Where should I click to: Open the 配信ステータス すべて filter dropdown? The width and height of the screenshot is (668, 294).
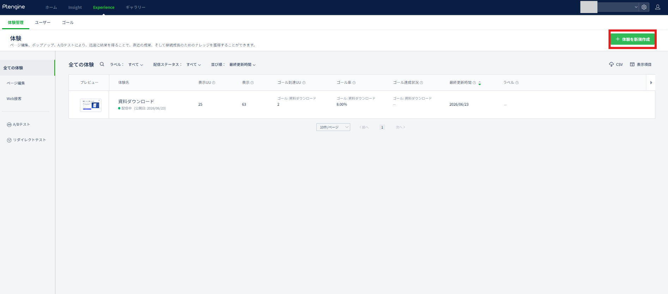point(194,65)
